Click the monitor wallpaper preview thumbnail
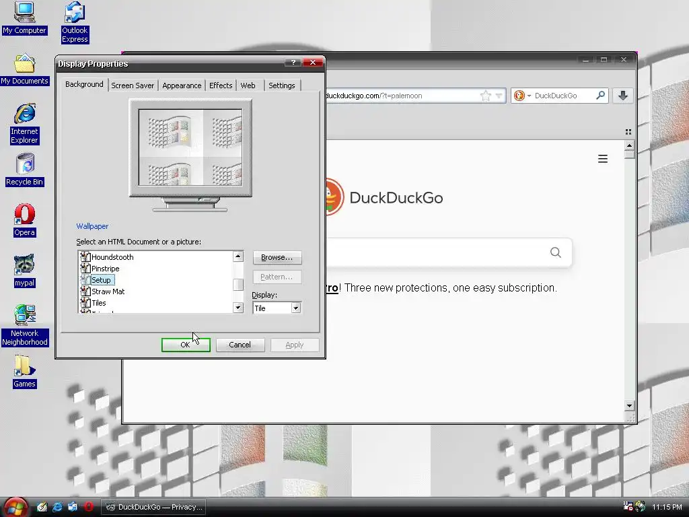689x517 pixels. pyautogui.click(x=190, y=147)
